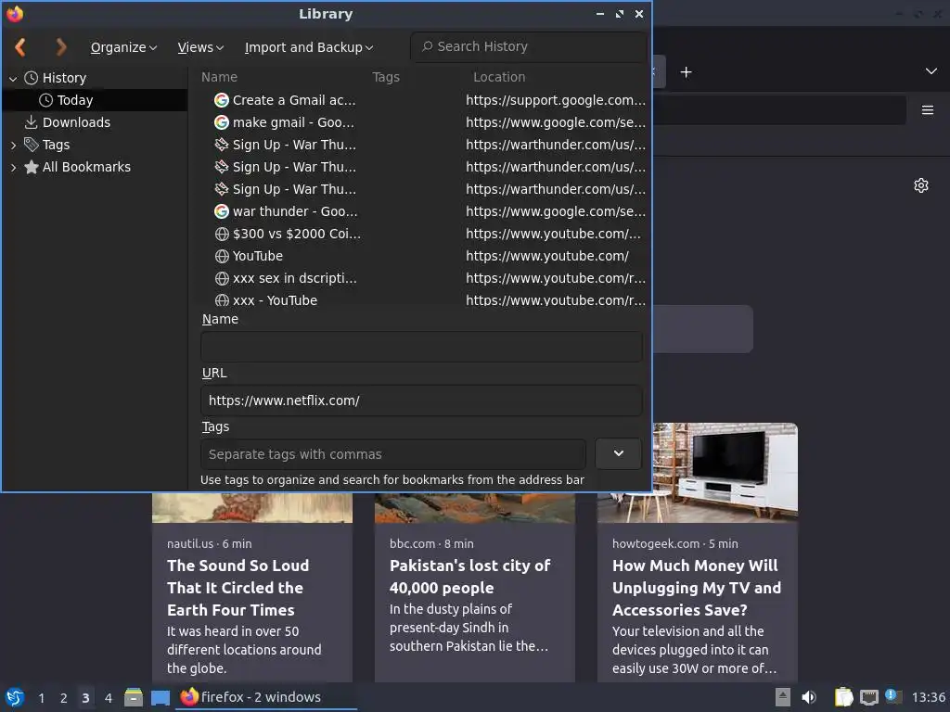Select All Bookmarks in the sidebar
950x712 pixels.
[86, 167]
